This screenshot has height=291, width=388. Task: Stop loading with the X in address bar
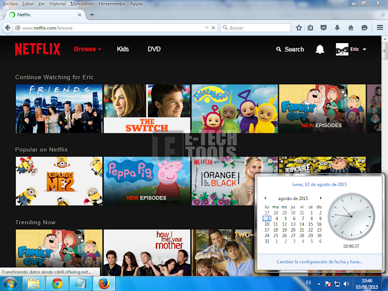[x=213, y=28]
